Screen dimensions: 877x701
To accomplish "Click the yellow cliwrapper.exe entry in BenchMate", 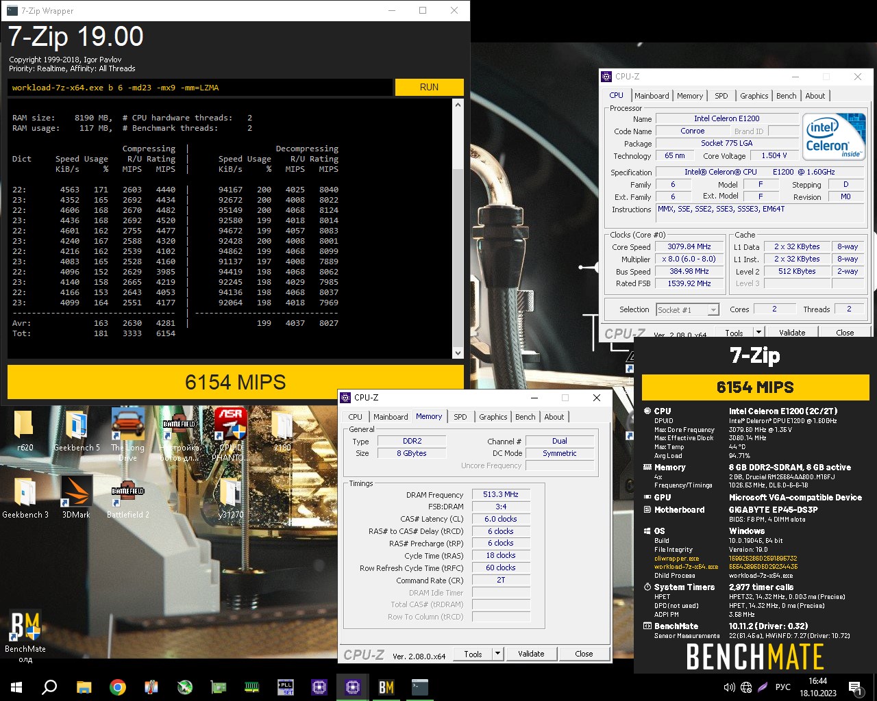I will click(x=676, y=559).
